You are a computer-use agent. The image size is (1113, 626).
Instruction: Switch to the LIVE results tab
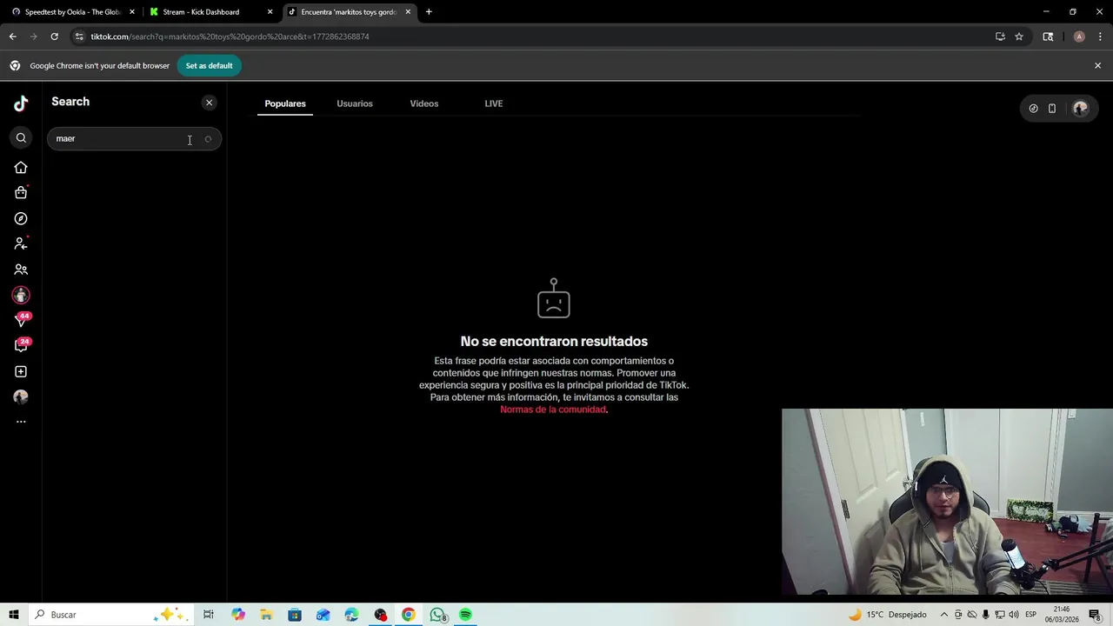[x=494, y=103]
